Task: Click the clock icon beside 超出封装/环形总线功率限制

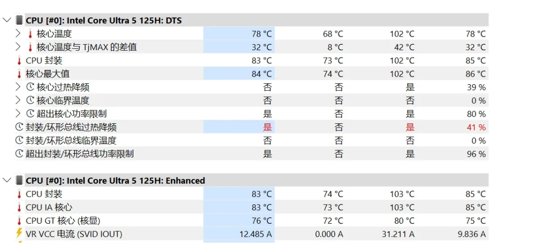Action: [x=19, y=154]
